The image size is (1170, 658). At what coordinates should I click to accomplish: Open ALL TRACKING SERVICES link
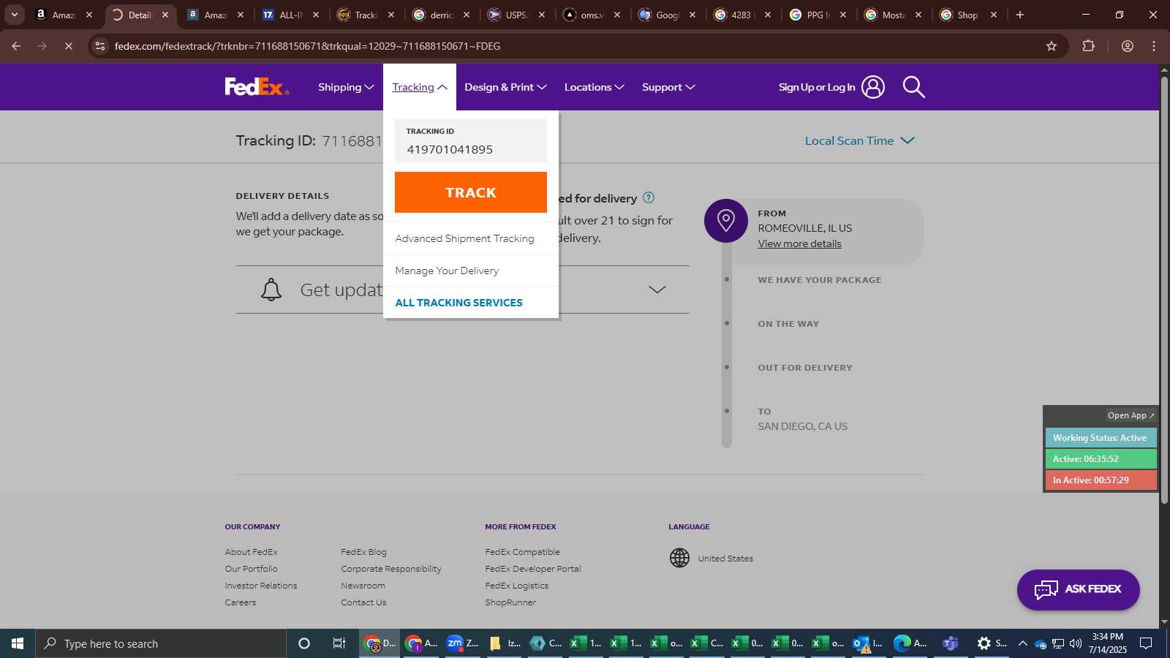458,303
